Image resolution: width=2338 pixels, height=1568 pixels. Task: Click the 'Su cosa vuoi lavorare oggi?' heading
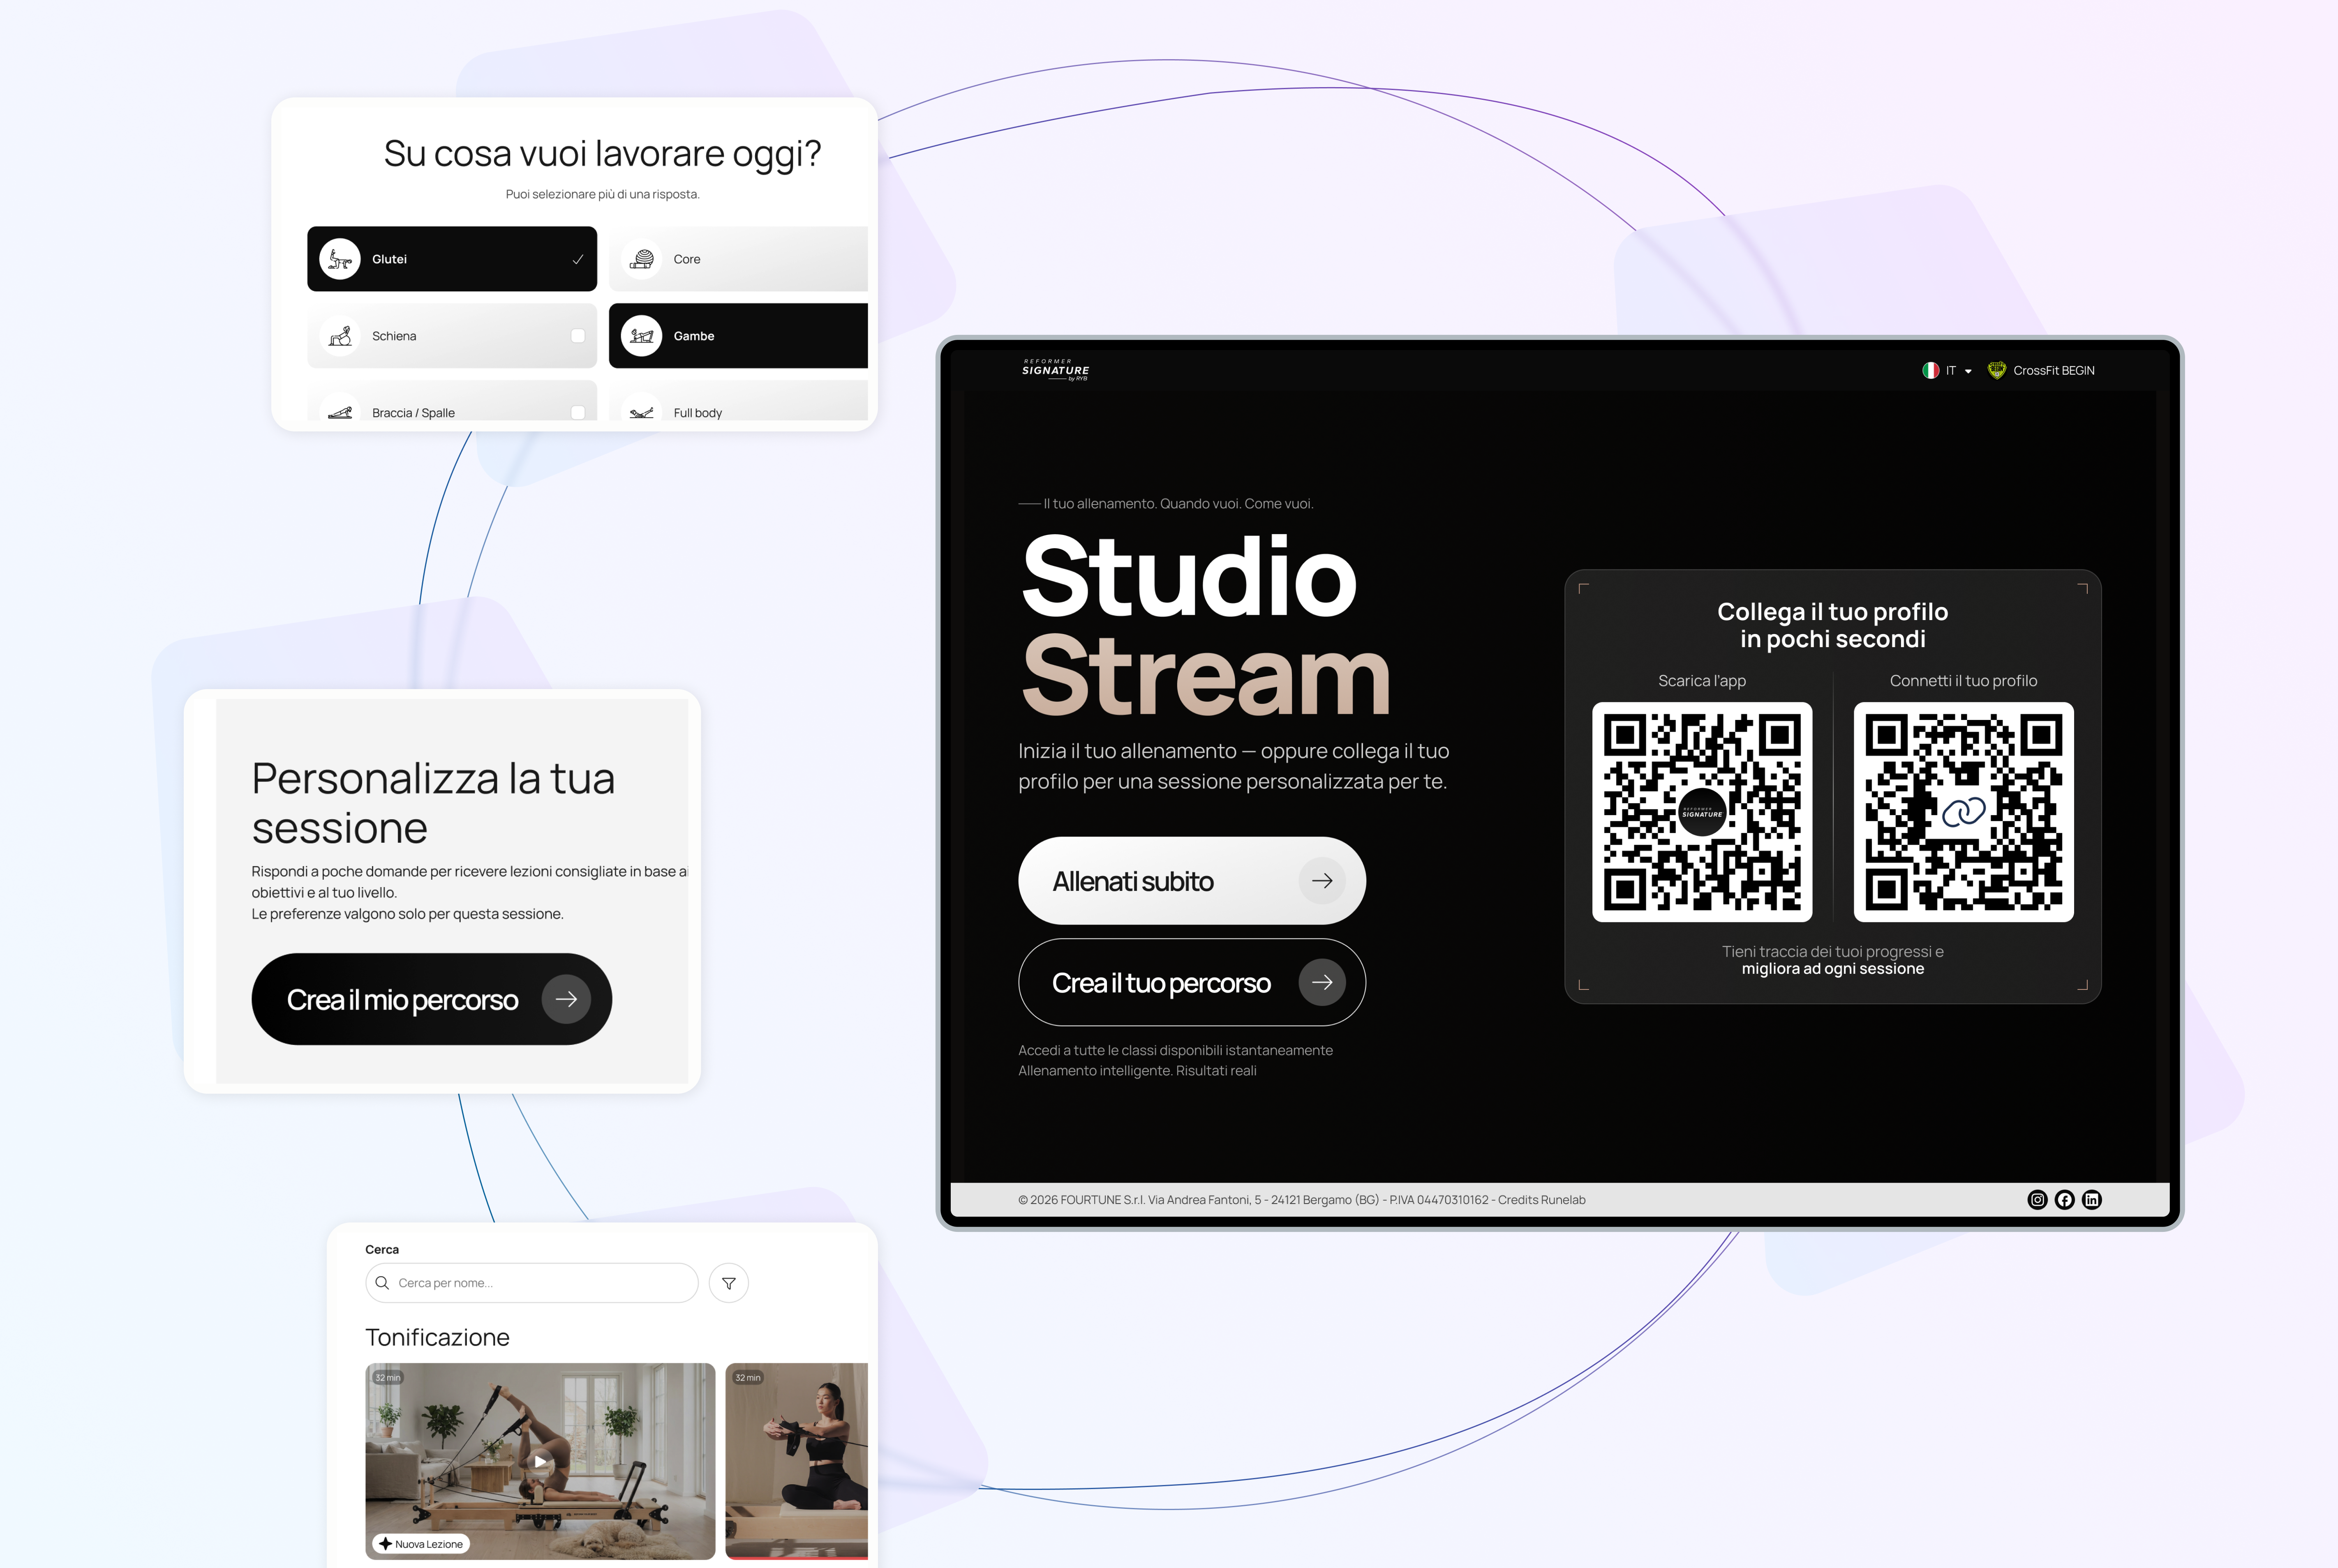pyautogui.click(x=602, y=154)
